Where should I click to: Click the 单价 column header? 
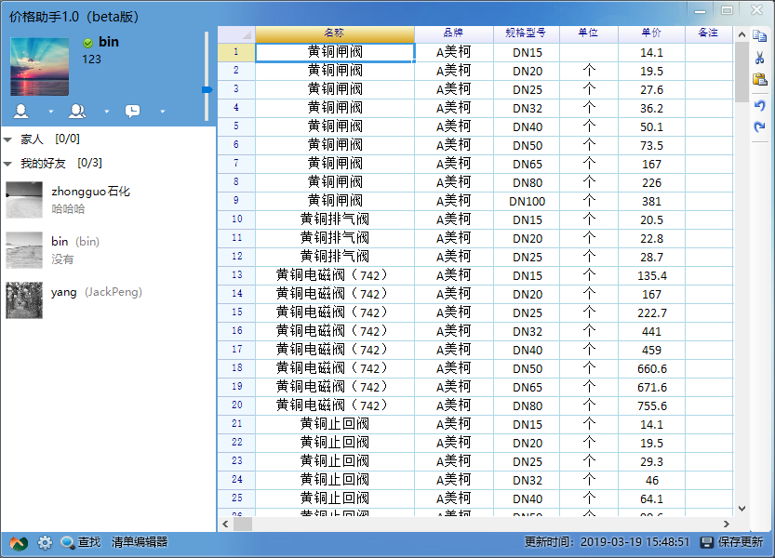coord(651,33)
